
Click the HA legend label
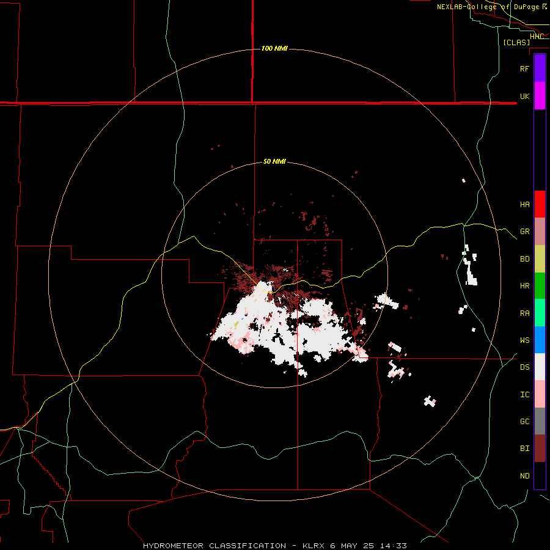(x=524, y=204)
